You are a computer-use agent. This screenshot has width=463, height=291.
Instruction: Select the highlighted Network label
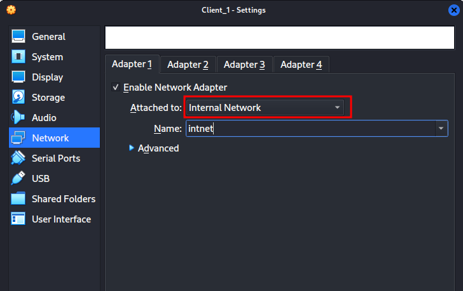point(50,138)
